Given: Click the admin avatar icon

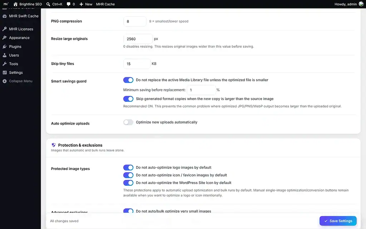Looking at the screenshot, I should (361, 4).
